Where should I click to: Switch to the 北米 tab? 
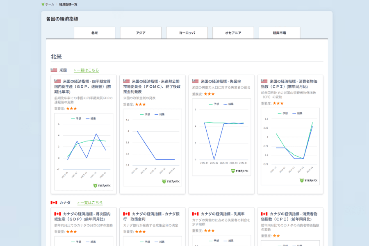(95, 33)
